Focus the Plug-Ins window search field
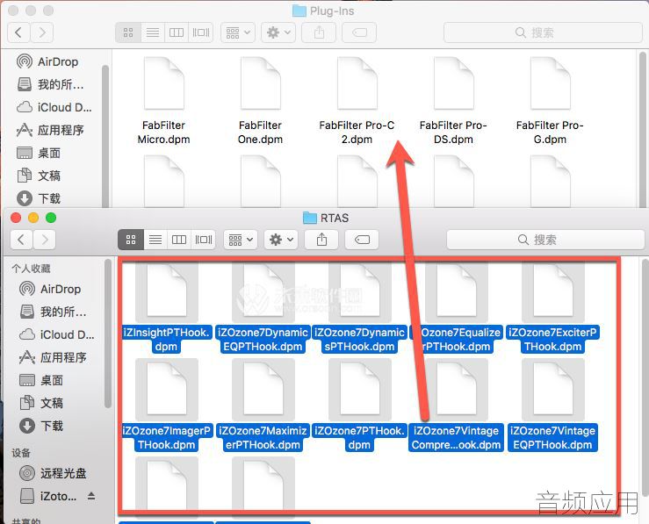 point(543,32)
